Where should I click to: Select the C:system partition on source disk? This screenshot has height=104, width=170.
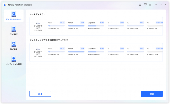click(x=96, y=25)
